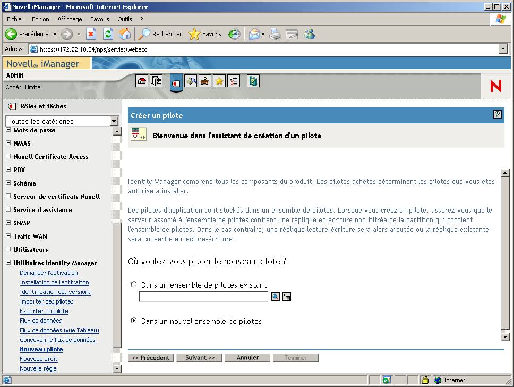This screenshot has height=387, width=514.
Task: Open Preferences via the checklist icon
Action: click(x=233, y=81)
